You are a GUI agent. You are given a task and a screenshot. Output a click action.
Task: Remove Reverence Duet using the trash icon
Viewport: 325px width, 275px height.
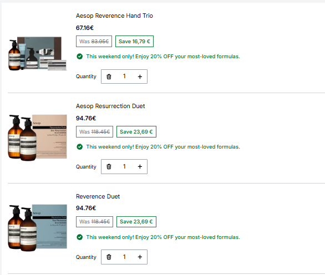click(109, 257)
